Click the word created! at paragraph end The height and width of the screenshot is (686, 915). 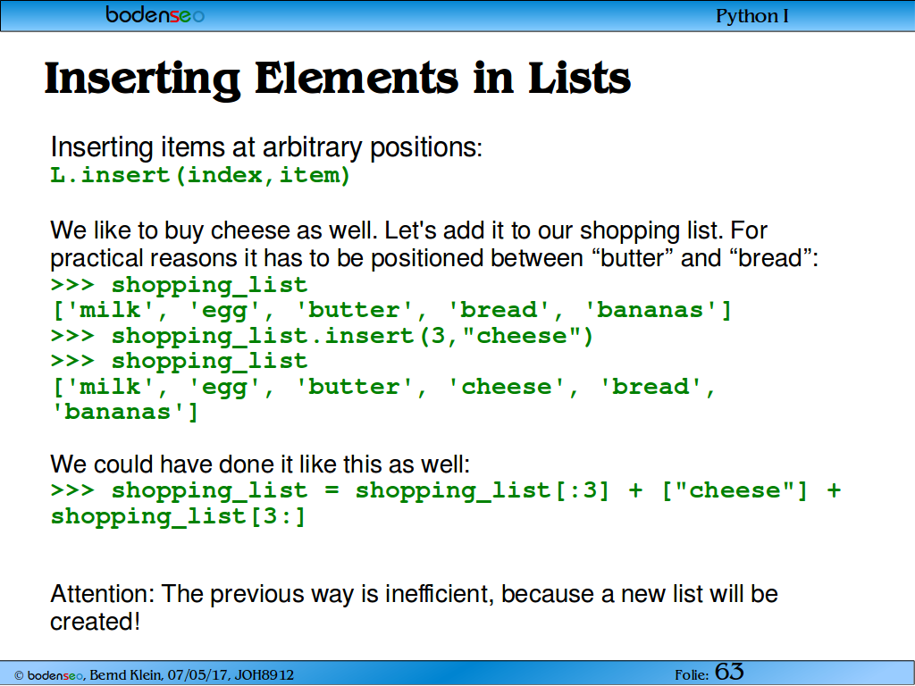pos(95,622)
